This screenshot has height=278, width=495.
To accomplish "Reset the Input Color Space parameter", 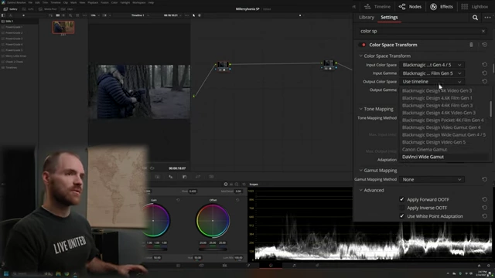I will (x=485, y=65).
